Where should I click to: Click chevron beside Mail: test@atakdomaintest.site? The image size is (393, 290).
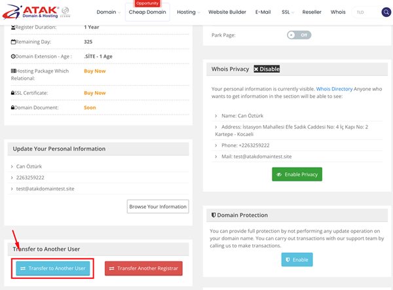click(x=216, y=156)
